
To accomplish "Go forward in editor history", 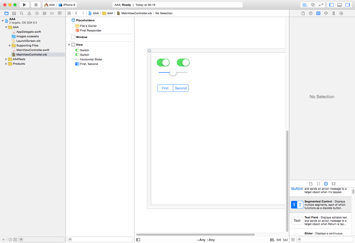I will 83,13.
